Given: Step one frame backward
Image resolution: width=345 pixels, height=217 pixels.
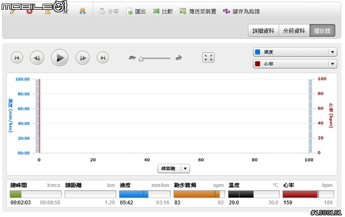Looking at the screenshot, I should (x=37, y=58).
